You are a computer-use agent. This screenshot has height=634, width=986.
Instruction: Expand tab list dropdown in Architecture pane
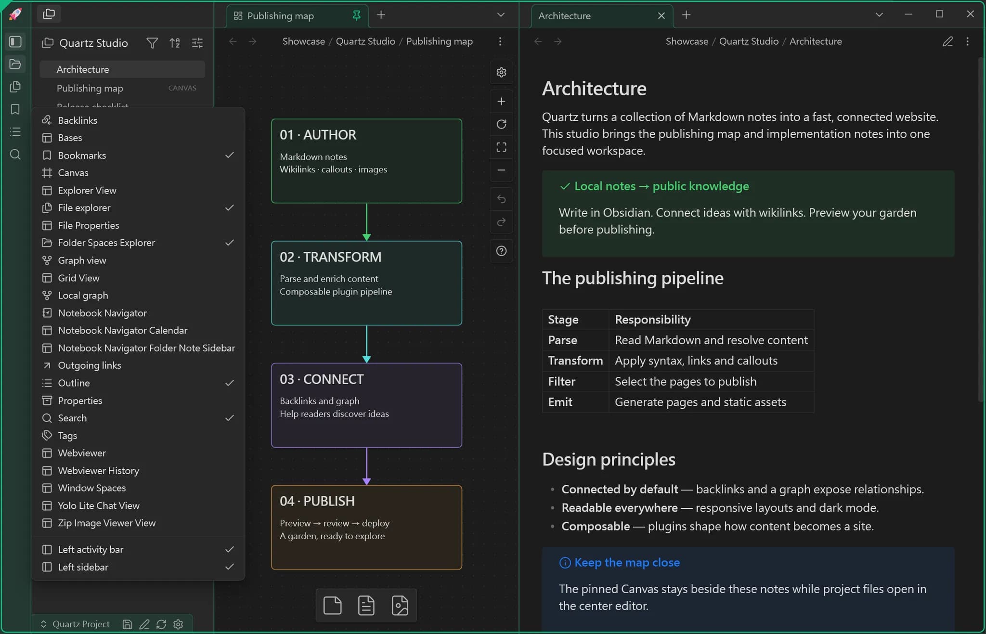tap(879, 15)
